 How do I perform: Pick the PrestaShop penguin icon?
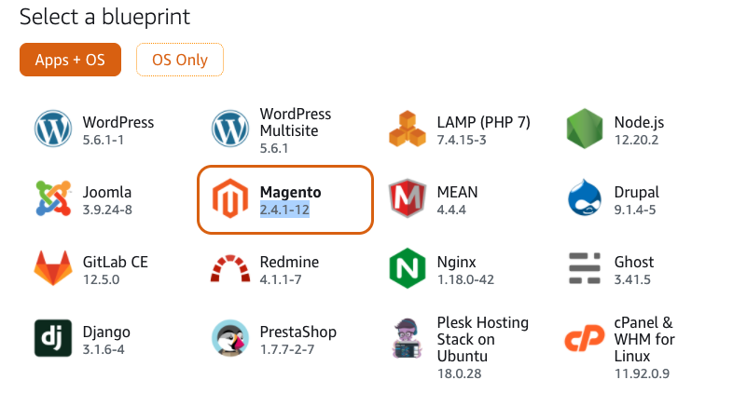230,338
